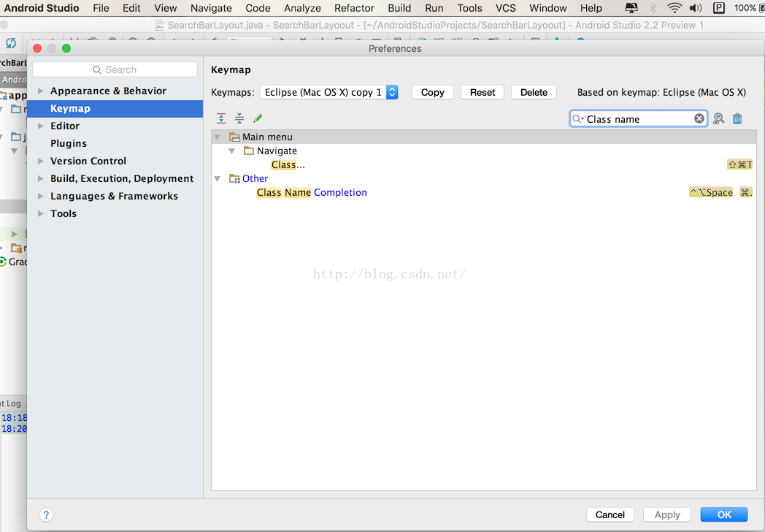Open the Build menu

pyautogui.click(x=399, y=8)
